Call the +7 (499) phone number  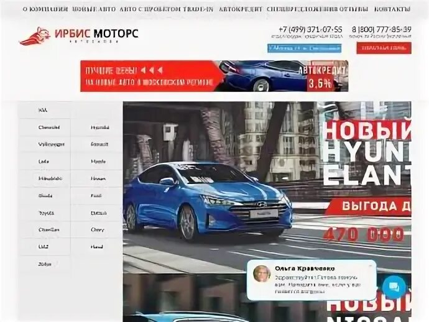pyautogui.click(x=310, y=29)
